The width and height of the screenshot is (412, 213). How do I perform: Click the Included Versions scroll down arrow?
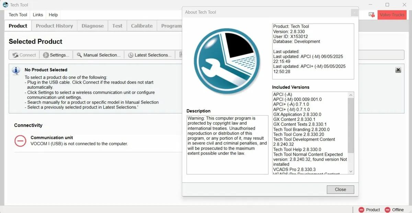coord(351,171)
